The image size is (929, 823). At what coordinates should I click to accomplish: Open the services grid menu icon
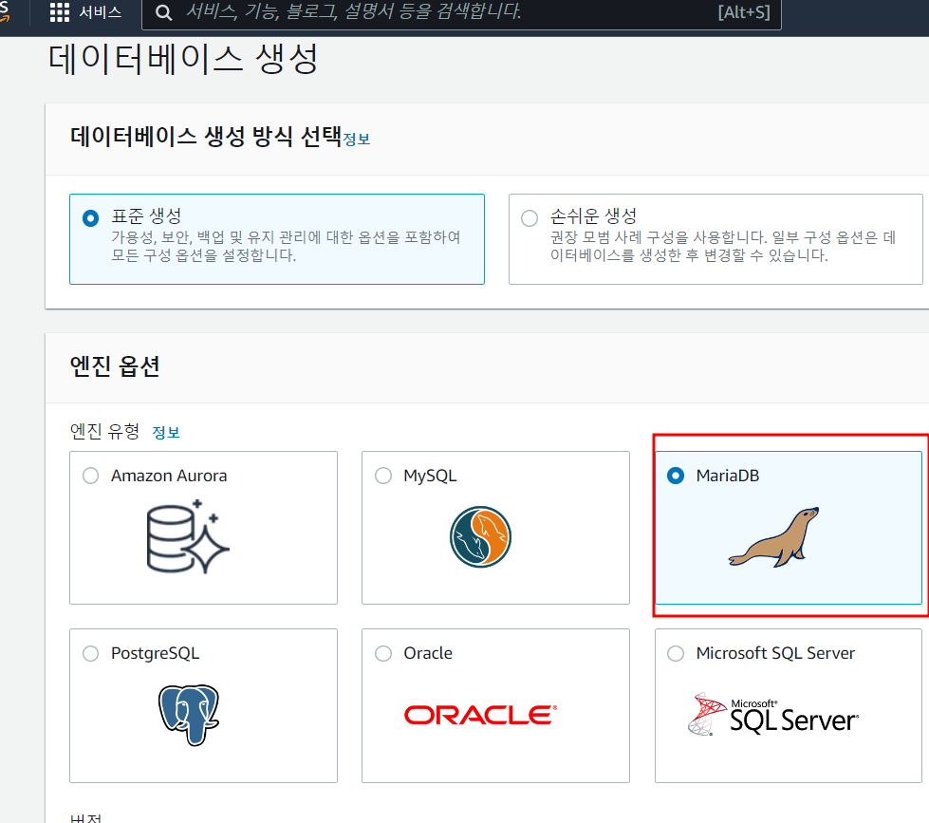pyautogui.click(x=60, y=12)
